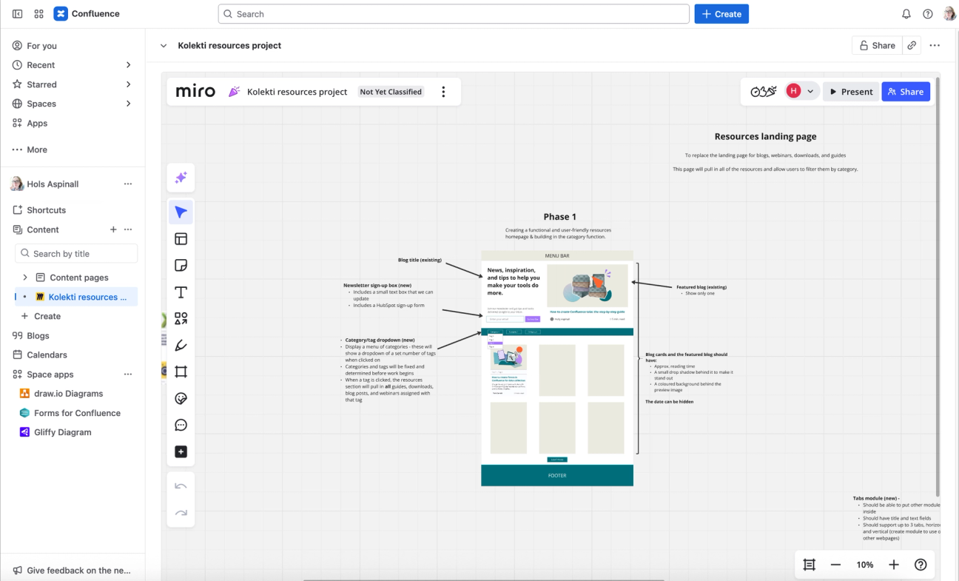Select the Text tool

(181, 292)
